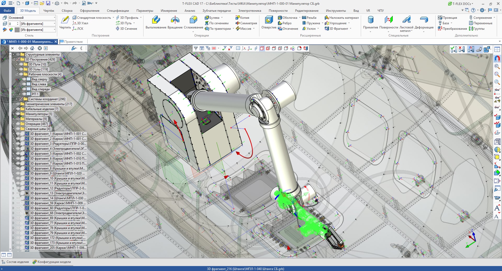Viewport: 502px width, 271px height.
Task: Click the Проекция button
Action: (448, 18)
